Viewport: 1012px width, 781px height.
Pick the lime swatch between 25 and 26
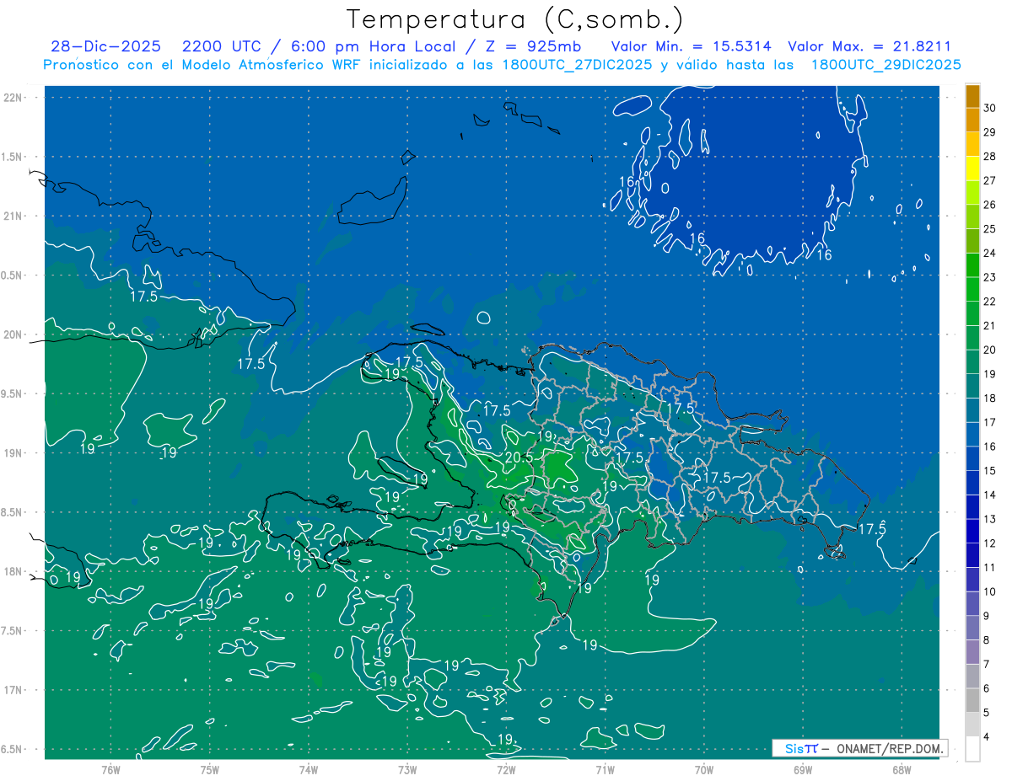pos(973,217)
